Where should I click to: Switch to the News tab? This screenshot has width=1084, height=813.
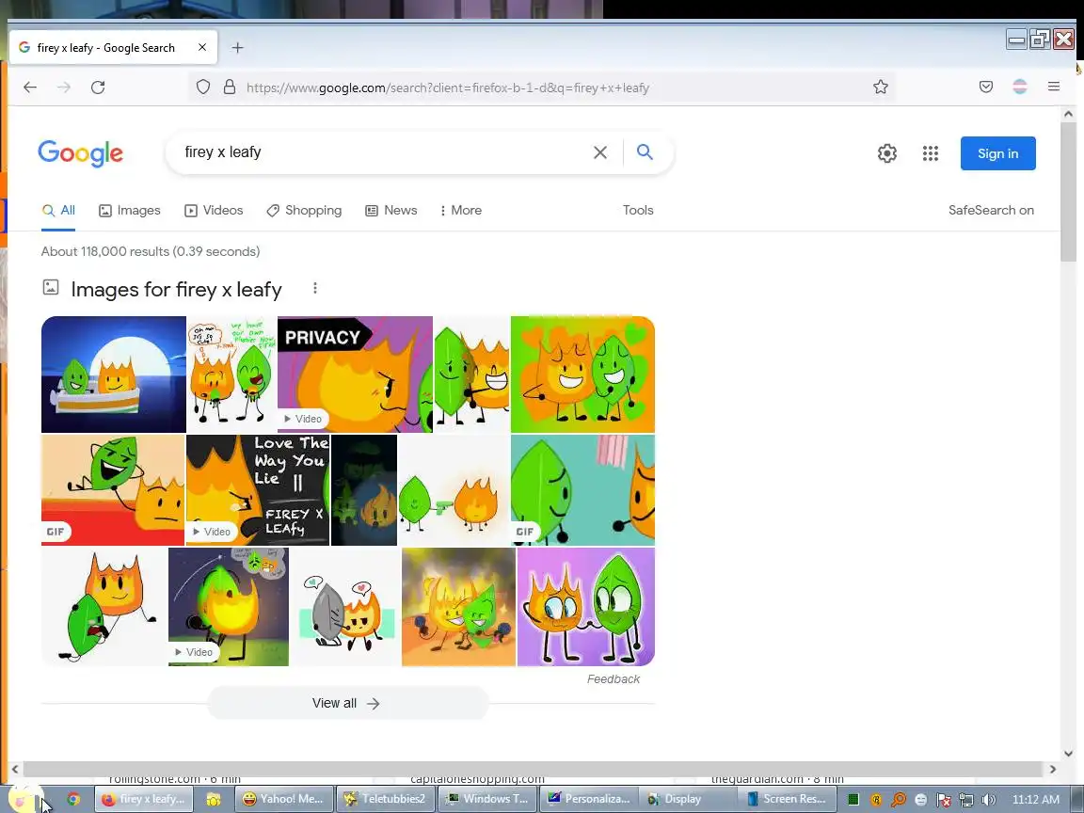[391, 210]
